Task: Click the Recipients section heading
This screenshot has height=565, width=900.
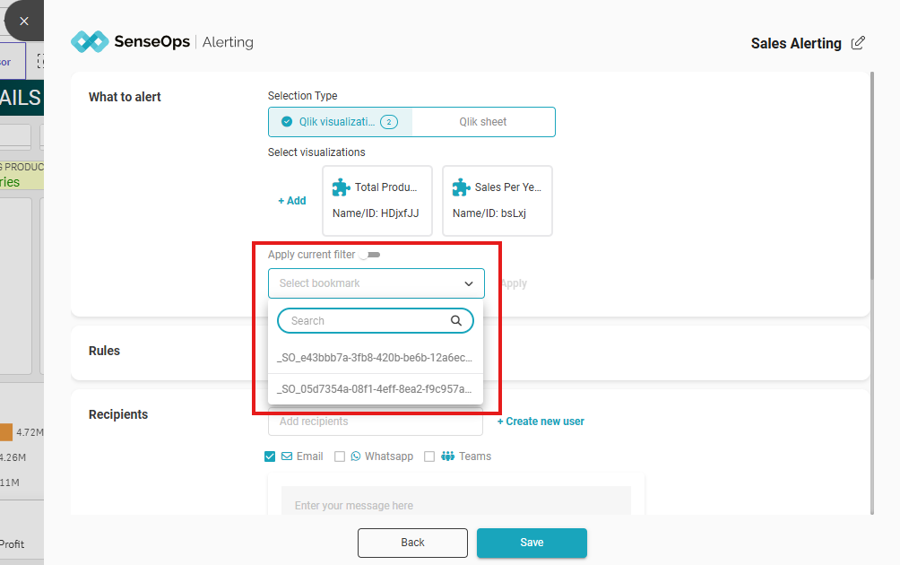Action: [x=118, y=414]
